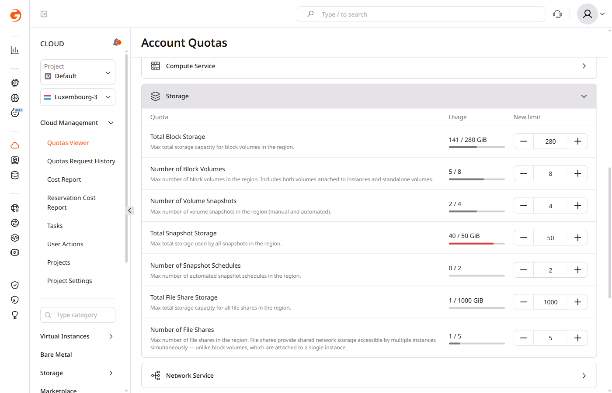Open the notifications bell in CLOUD panel

click(117, 42)
